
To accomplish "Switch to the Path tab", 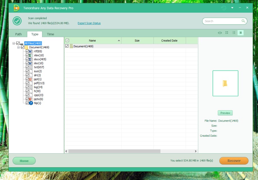I will tap(18, 34).
